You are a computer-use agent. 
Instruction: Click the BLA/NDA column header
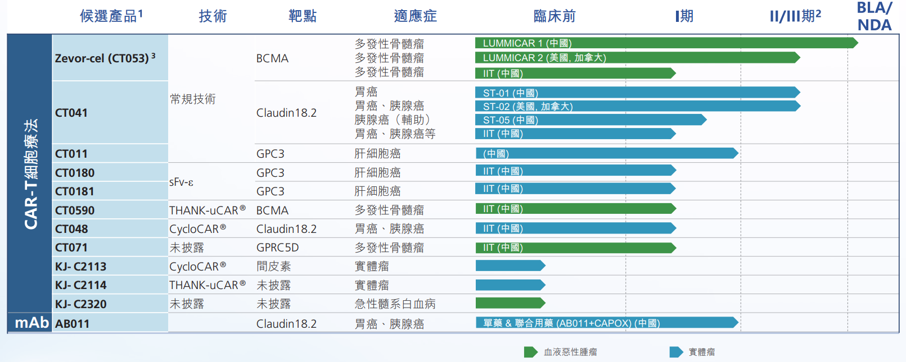click(874, 16)
